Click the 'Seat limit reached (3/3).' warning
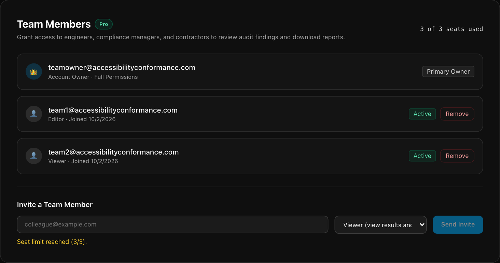The width and height of the screenshot is (500, 263). click(x=52, y=242)
